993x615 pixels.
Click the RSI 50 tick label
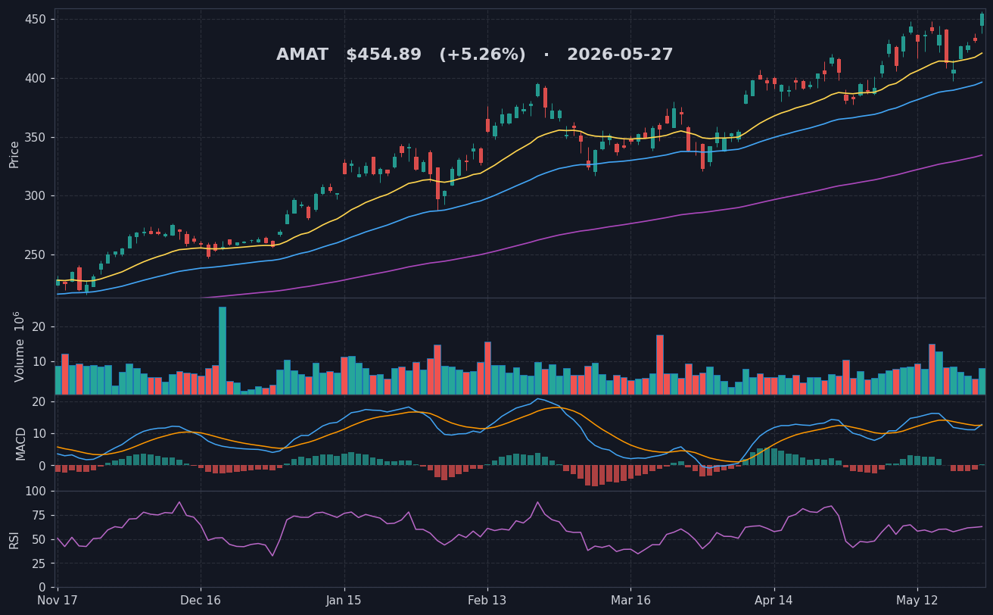tap(39, 539)
